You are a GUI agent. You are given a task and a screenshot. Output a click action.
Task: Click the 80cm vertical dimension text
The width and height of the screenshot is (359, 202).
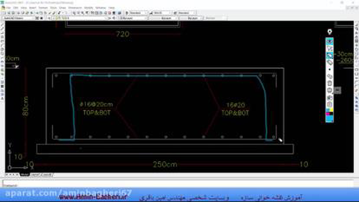(x=25, y=106)
